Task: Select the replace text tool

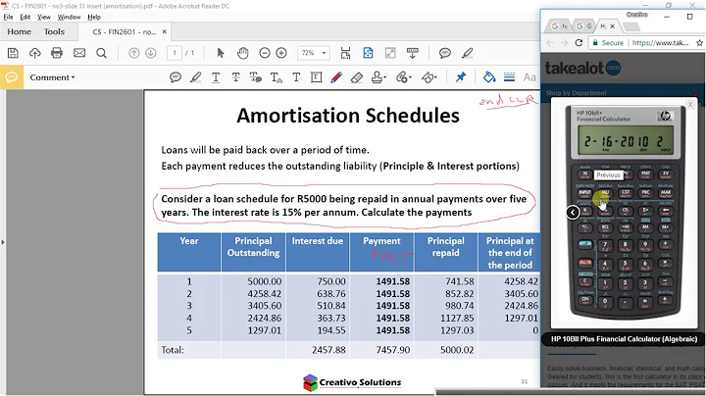Action: coord(256,77)
